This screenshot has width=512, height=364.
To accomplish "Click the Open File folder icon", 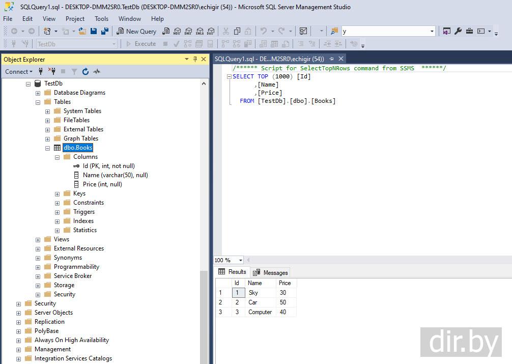I will click(x=82, y=31).
